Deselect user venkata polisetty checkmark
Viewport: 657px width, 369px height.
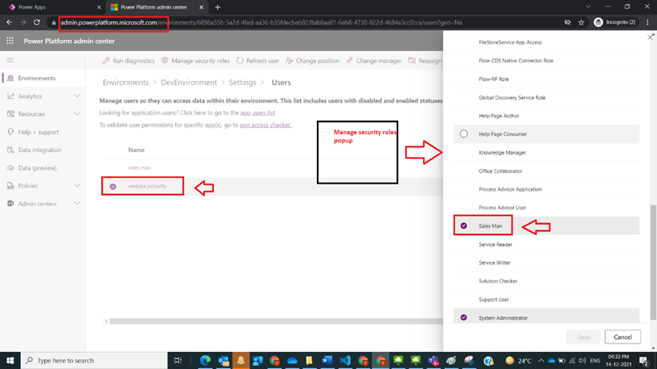tap(113, 186)
